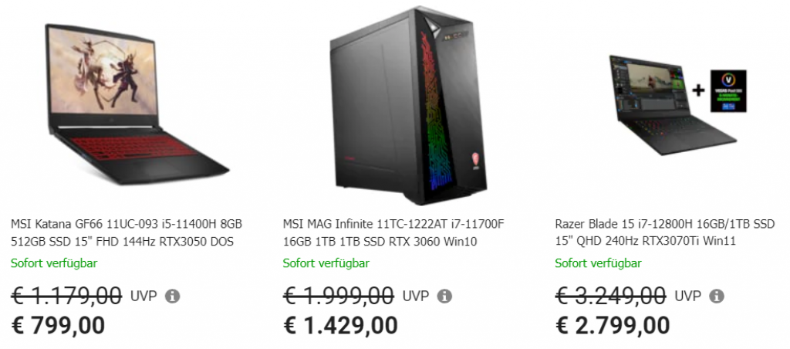Viewport: 790px width, 349px height.
Task: Click 'Sofort verfügbar' under the Razer Blade
Action: (598, 263)
